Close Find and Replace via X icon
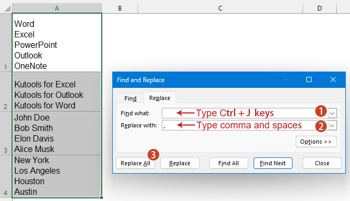This screenshot has height=201, width=350. 333,79
